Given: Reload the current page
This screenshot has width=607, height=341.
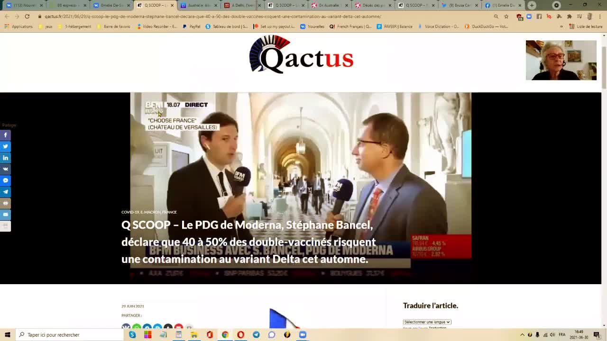Looking at the screenshot, I should [x=27, y=16].
